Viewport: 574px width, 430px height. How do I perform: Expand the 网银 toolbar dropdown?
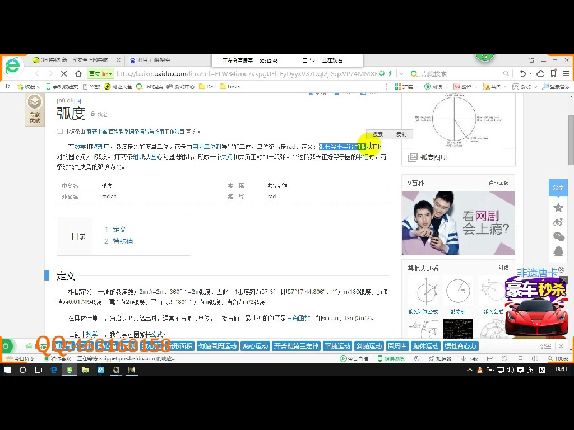[x=446, y=86]
